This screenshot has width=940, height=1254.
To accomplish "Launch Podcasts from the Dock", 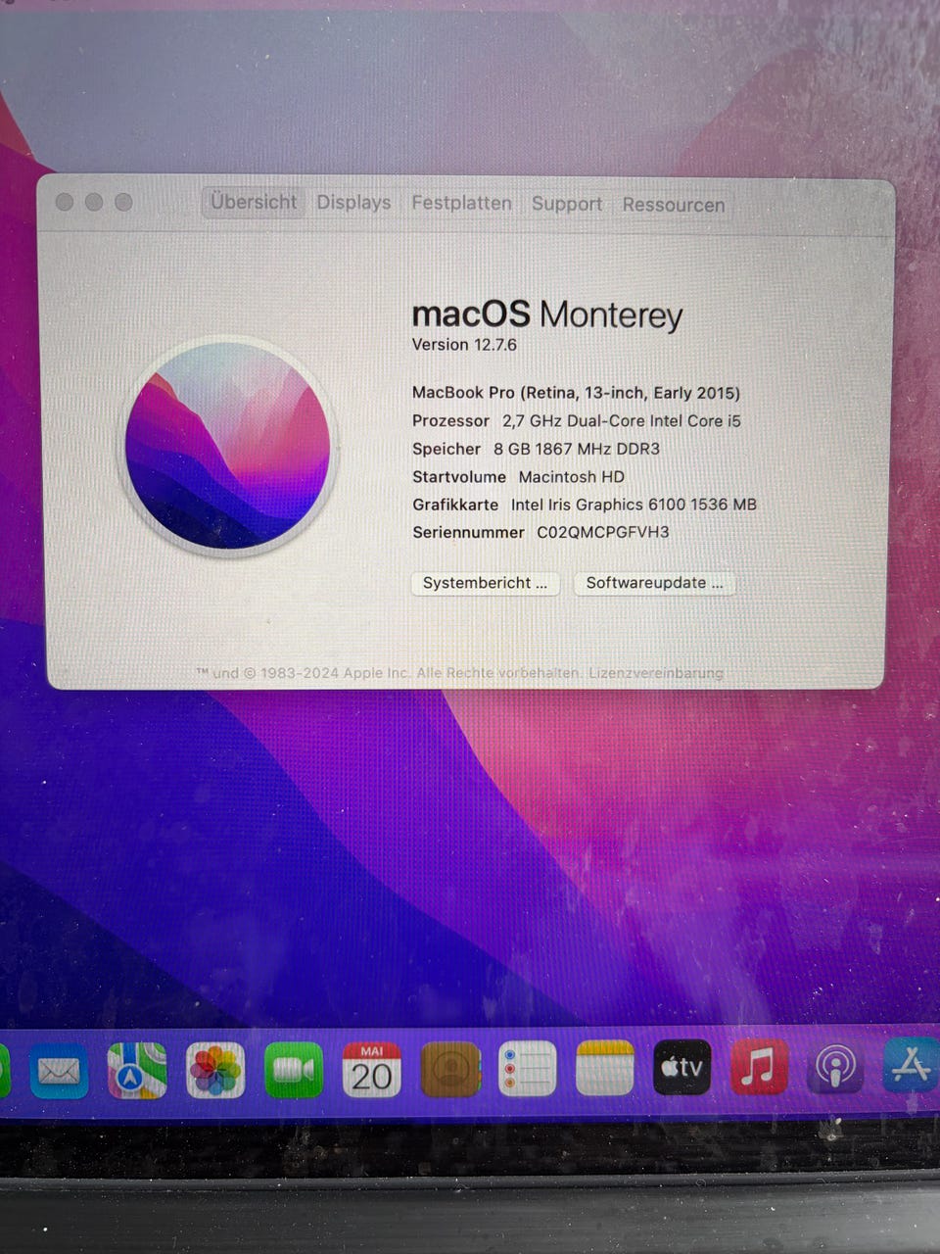I will (835, 1067).
